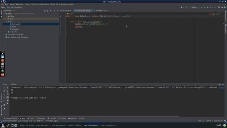Open Bookmarks side tool window

click(x=1, y=110)
